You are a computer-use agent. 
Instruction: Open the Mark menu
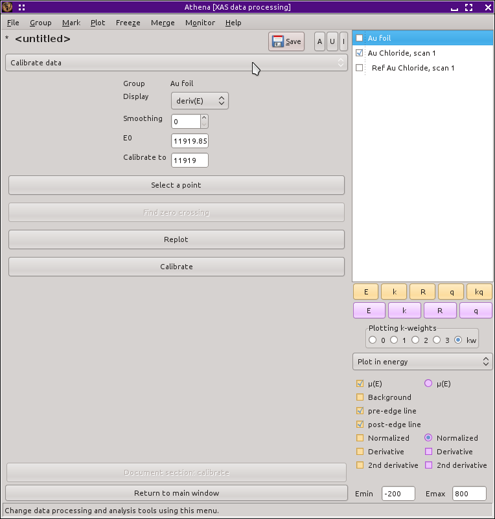[x=71, y=23]
